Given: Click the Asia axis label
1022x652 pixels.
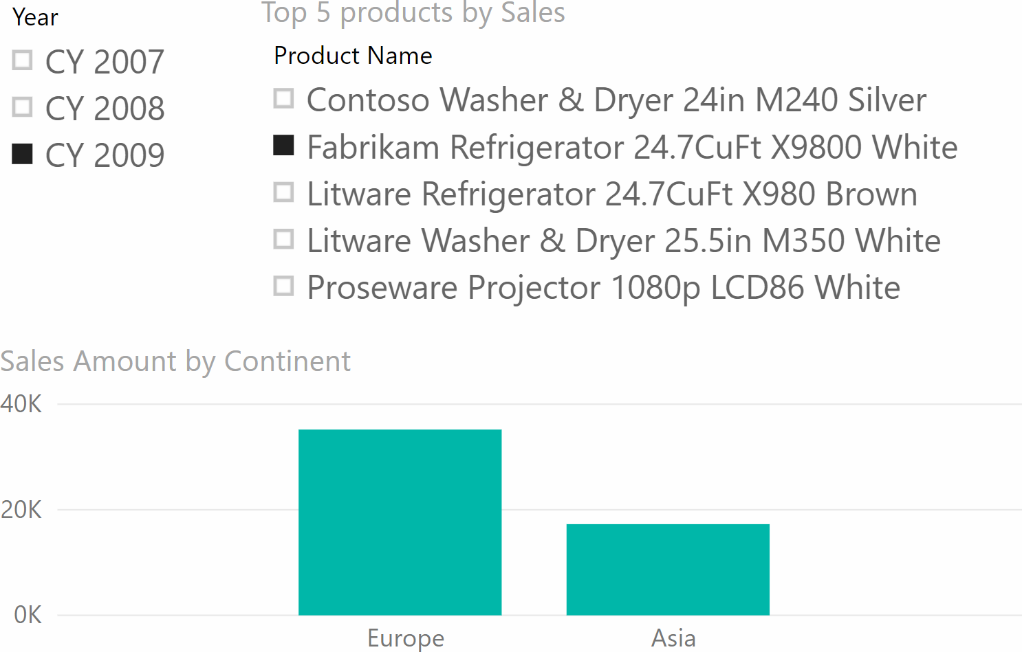Looking at the screenshot, I should [x=673, y=638].
